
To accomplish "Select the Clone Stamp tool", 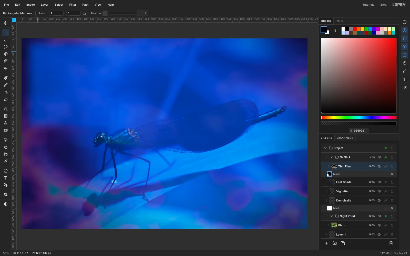I will pyautogui.click(x=6, y=123).
